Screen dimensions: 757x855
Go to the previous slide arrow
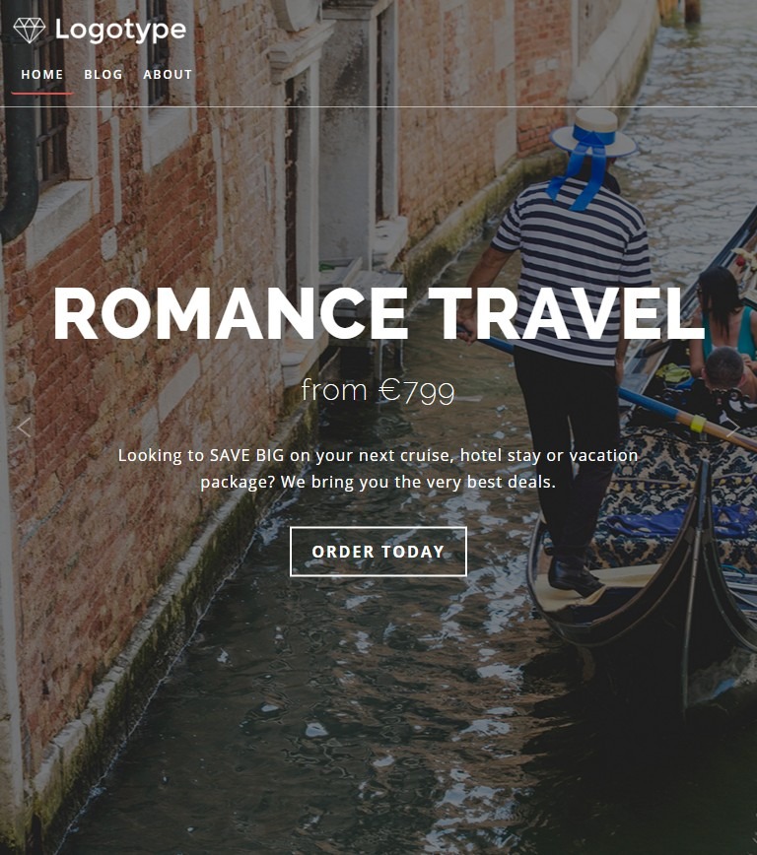24,428
